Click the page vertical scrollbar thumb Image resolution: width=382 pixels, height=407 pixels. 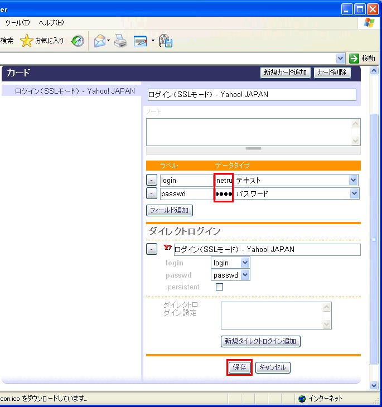[x=374, y=239]
